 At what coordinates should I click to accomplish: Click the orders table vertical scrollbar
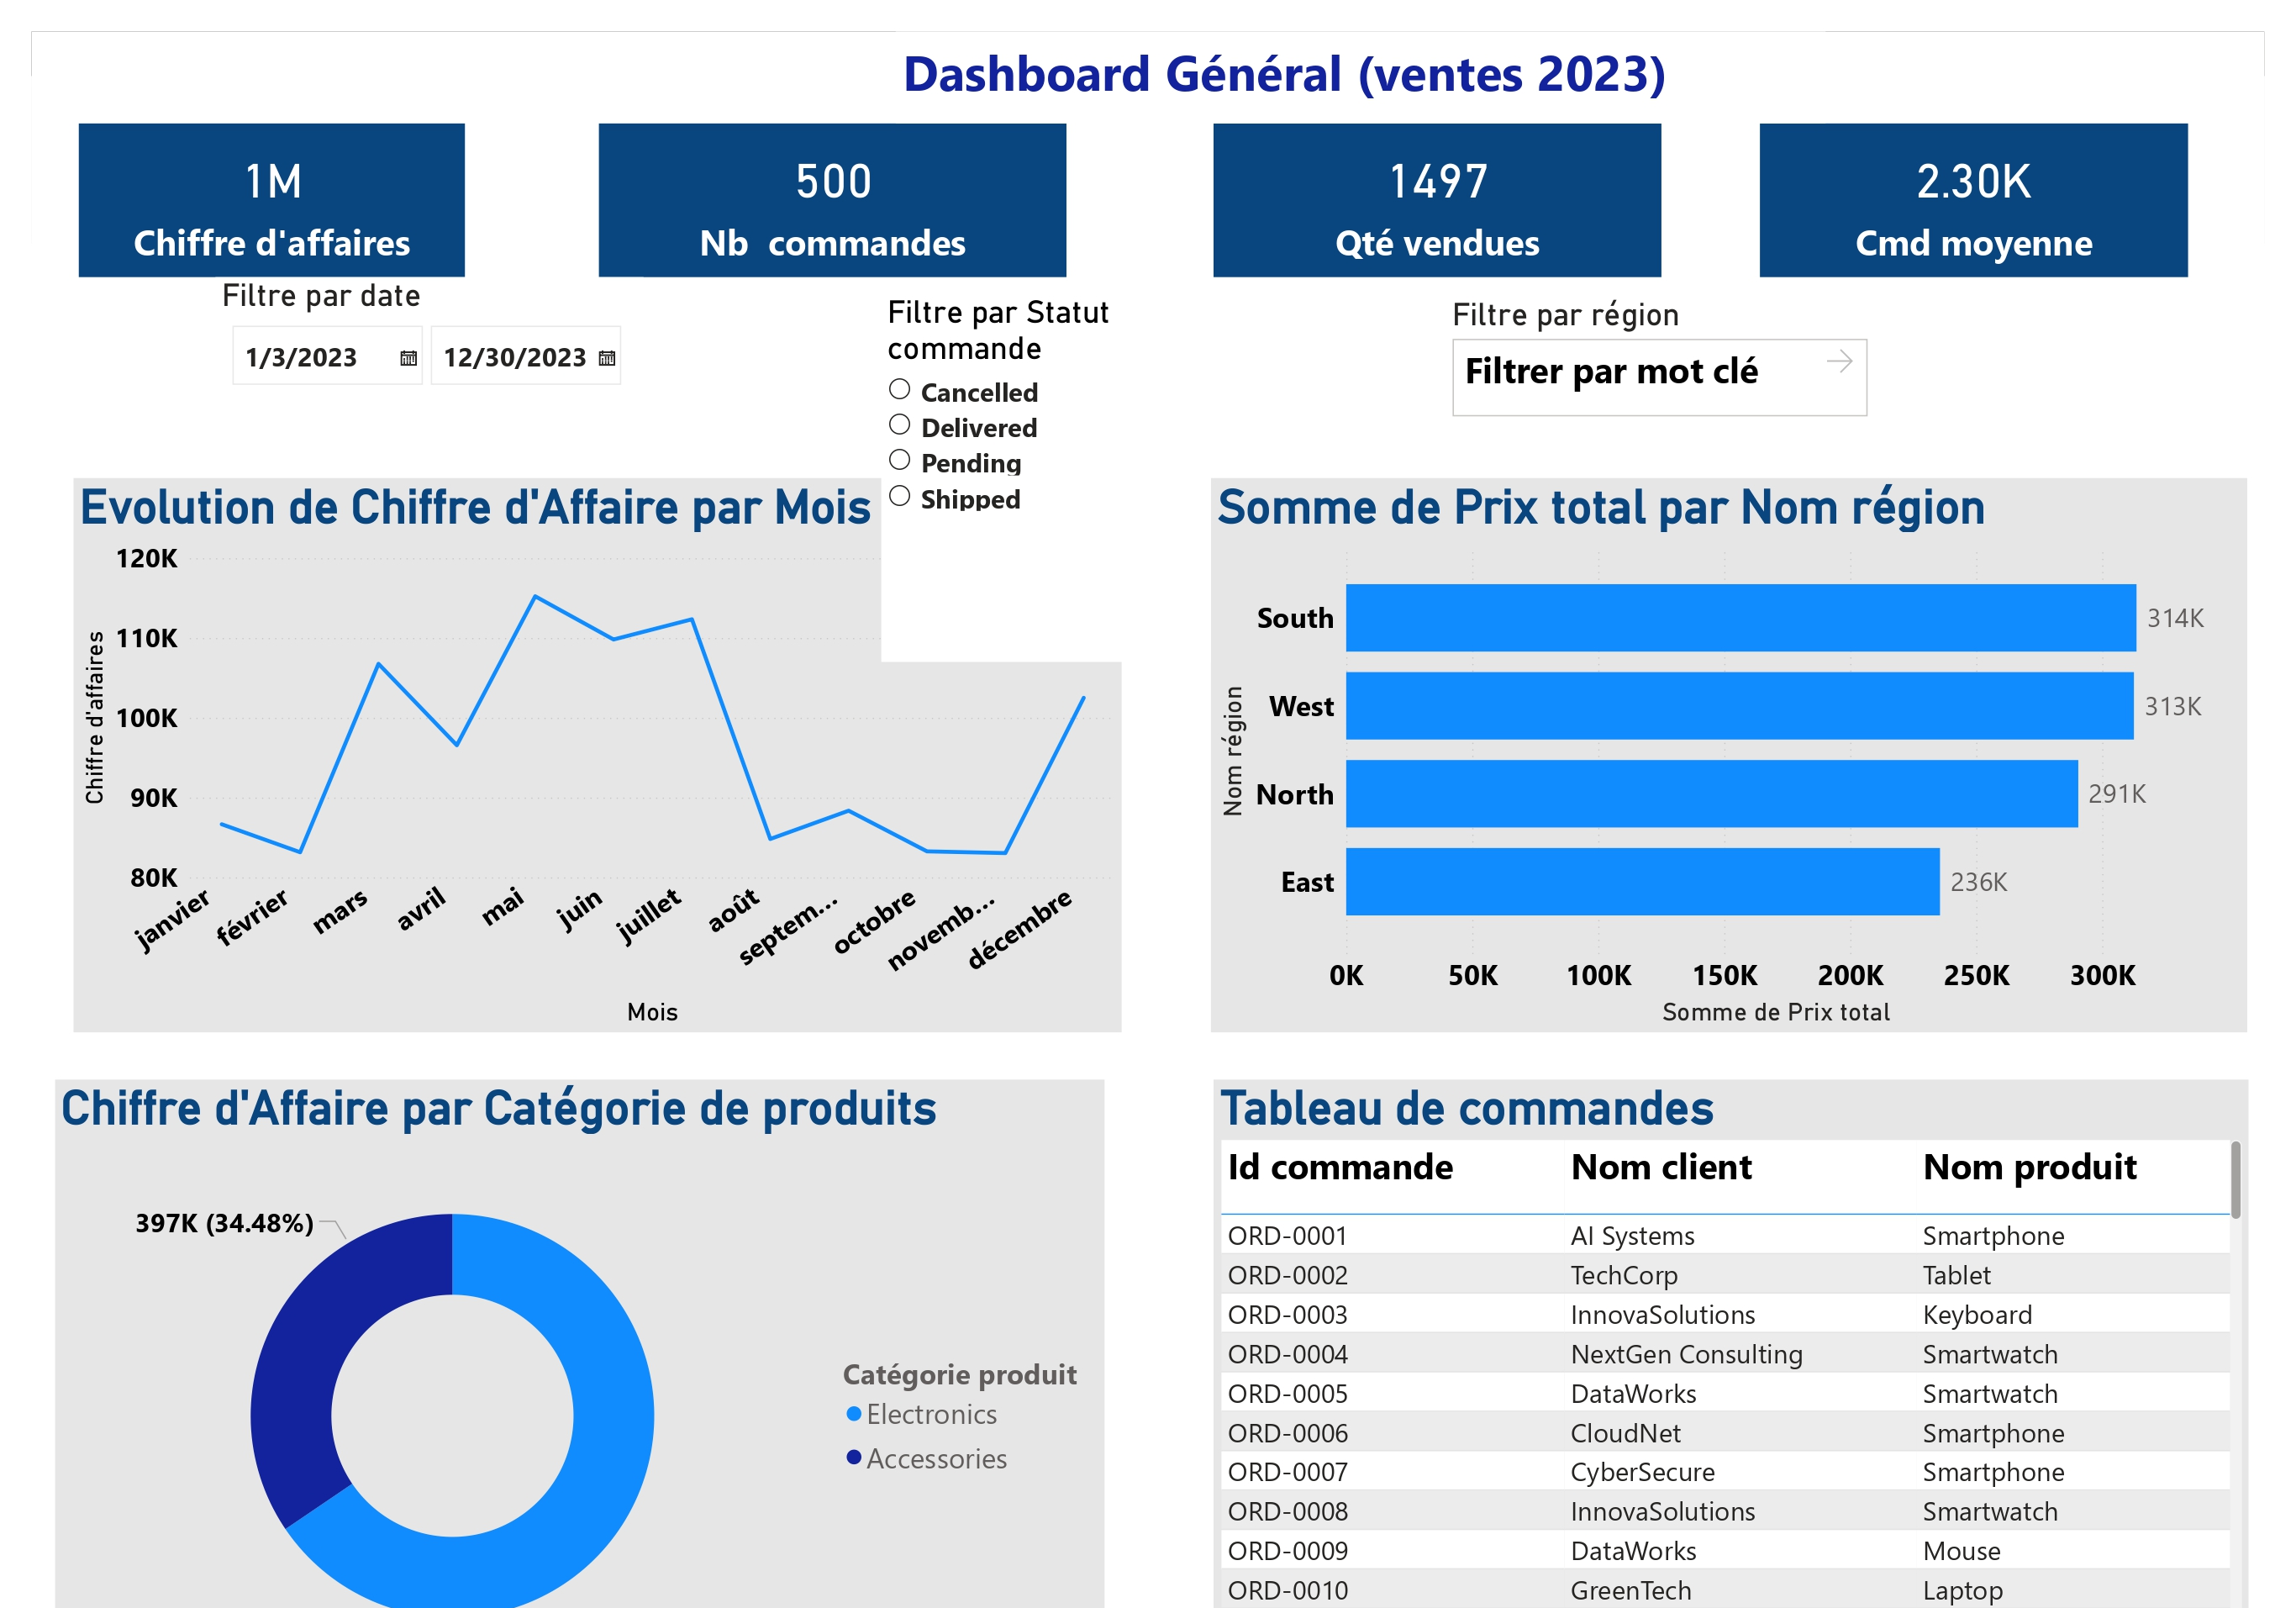click(x=2235, y=1180)
